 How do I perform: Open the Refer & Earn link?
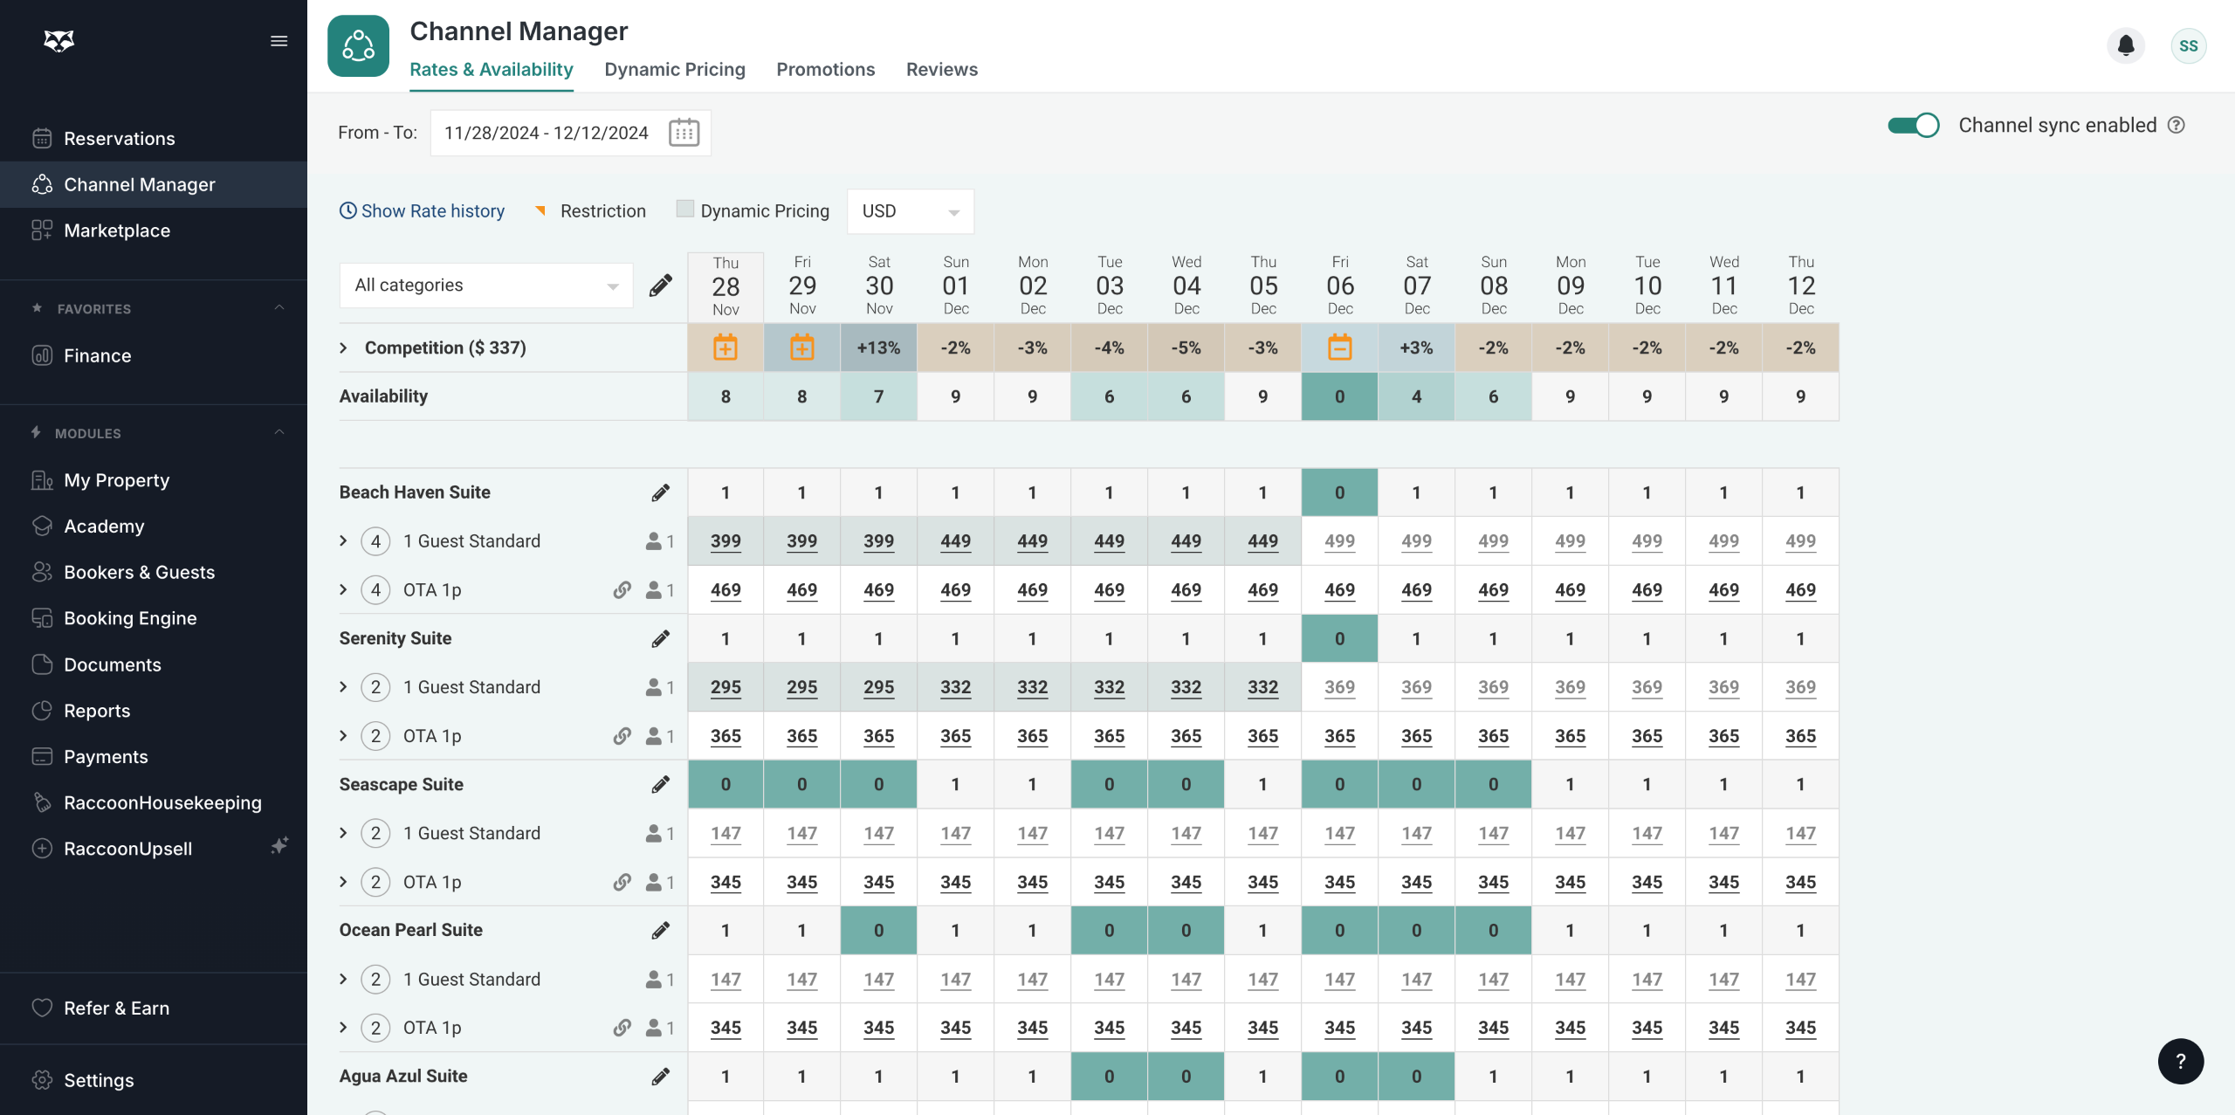[116, 1008]
